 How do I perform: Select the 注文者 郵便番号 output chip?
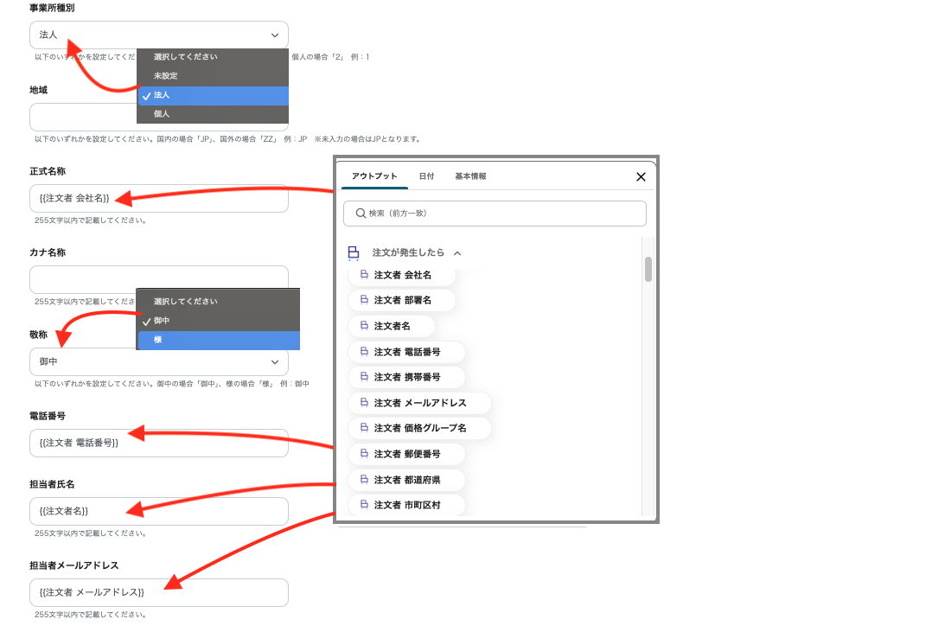coord(406,454)
